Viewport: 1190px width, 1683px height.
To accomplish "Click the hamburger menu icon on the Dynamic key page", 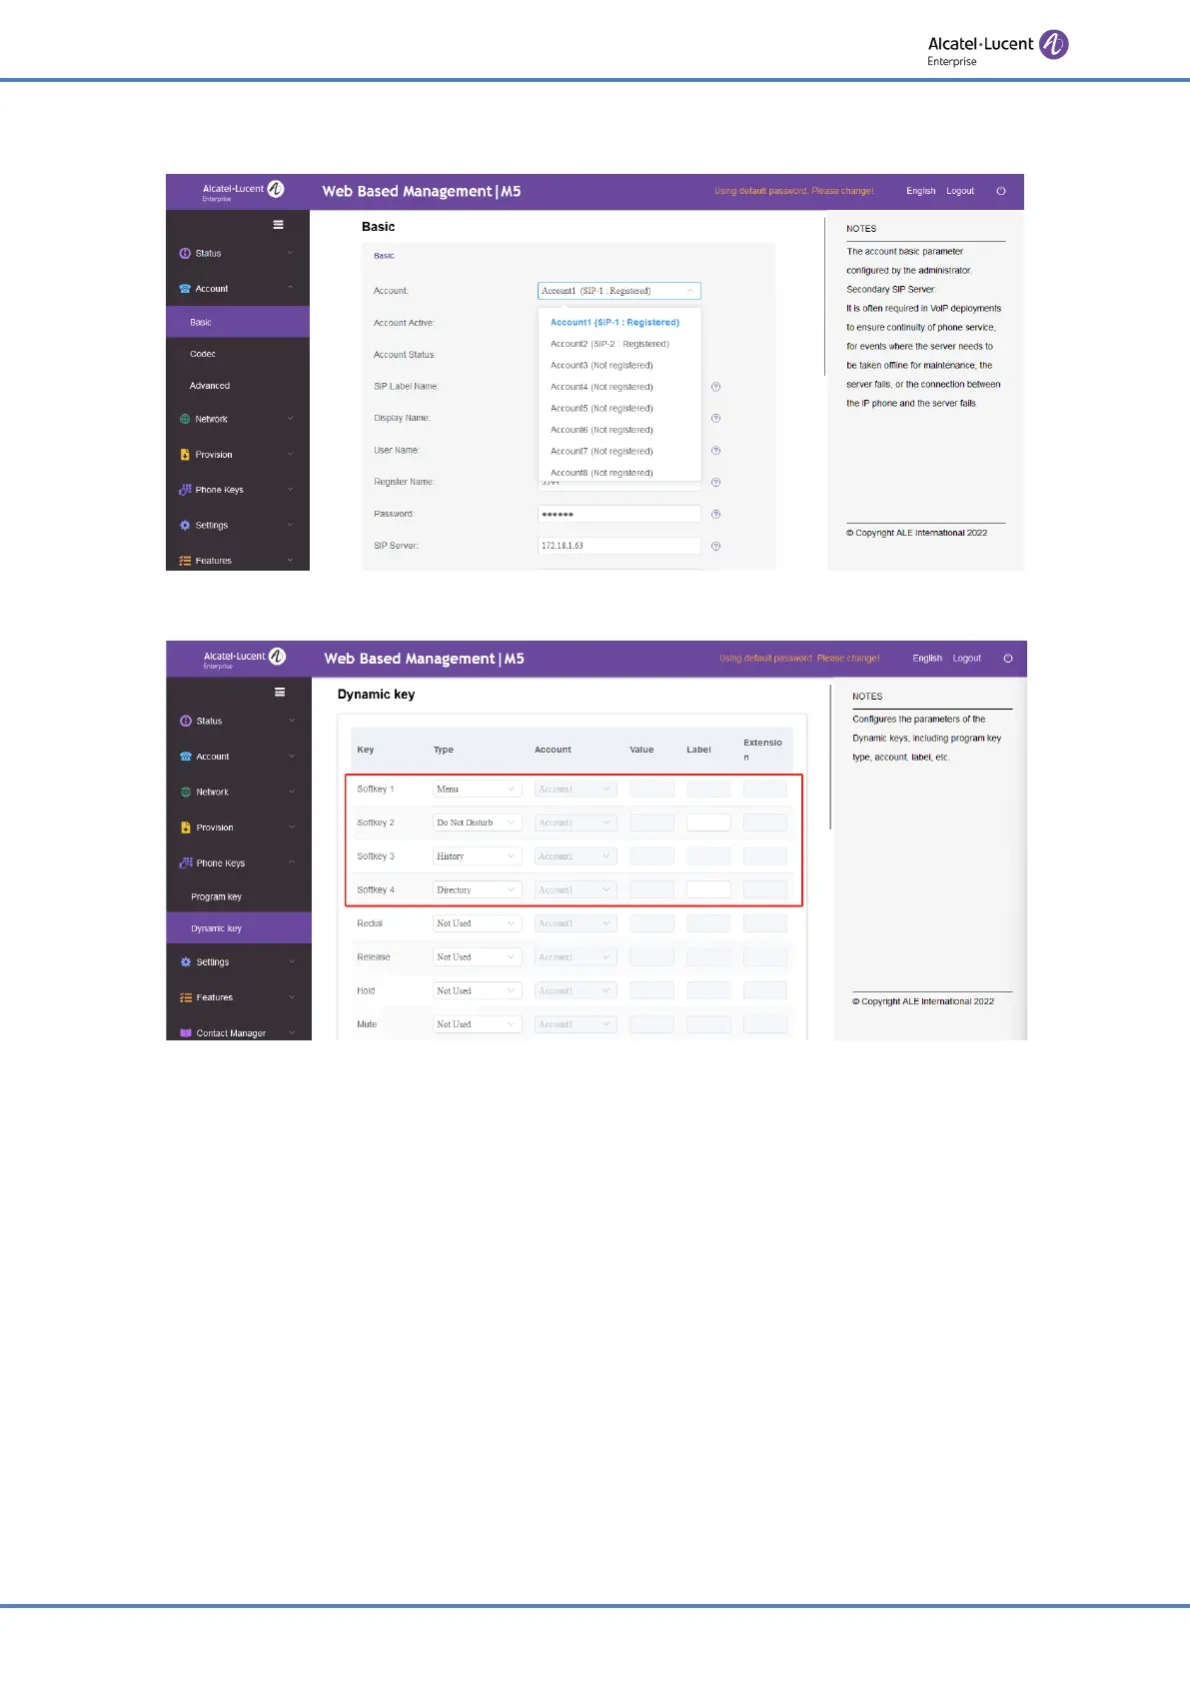I will click(x=280, y=693).
